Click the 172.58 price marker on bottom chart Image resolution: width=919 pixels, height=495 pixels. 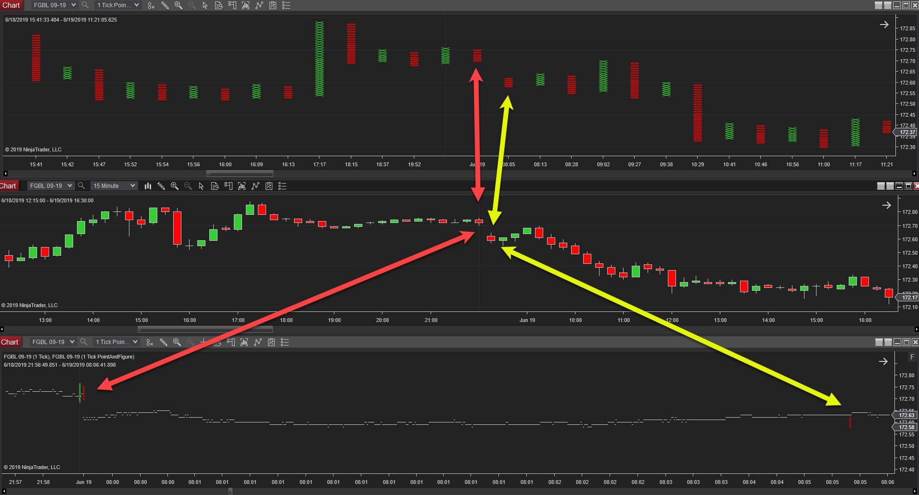(905, 427)
